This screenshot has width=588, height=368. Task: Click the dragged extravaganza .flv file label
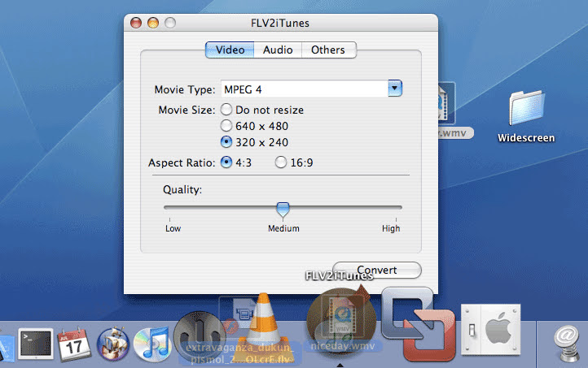(240, 353)
